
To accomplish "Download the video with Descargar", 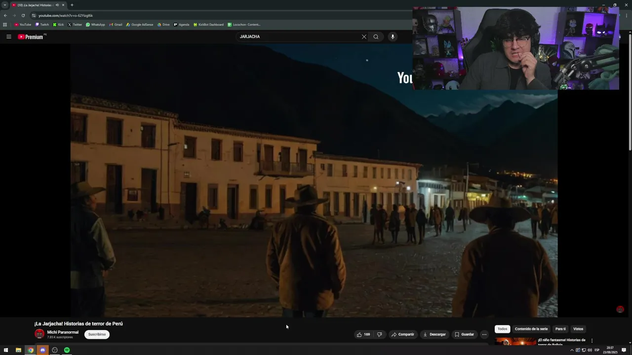I will (434, 334).
